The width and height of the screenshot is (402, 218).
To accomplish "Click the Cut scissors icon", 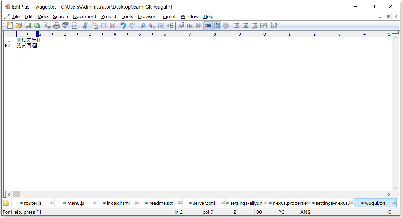I will click(86, 26).
